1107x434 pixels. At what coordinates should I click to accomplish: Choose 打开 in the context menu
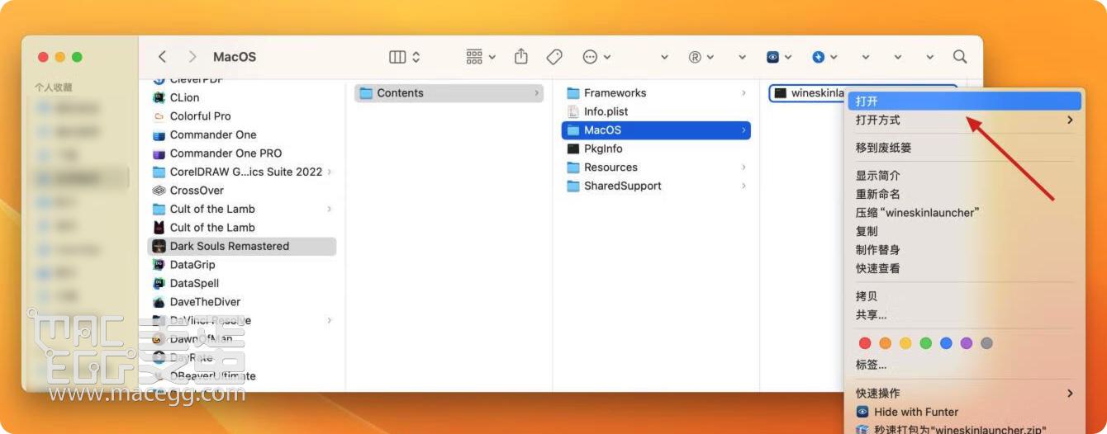click(x=965, y=101)
